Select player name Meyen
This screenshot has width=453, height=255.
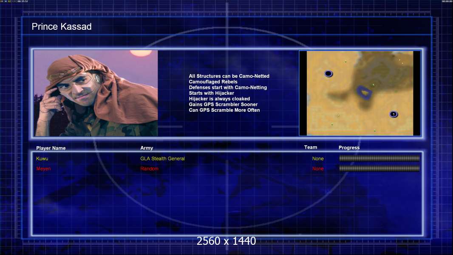click(x=43, y=169)
